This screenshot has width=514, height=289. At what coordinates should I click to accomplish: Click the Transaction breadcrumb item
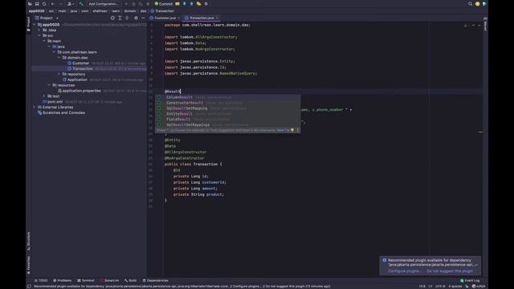click(x=162, y=10)
